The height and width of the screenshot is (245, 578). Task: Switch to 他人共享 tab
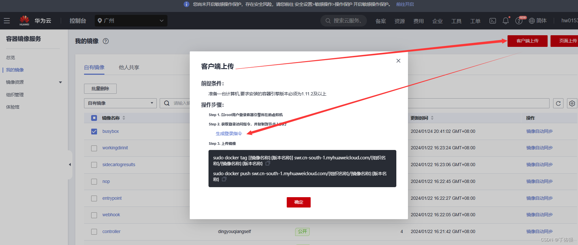[129, 67]
